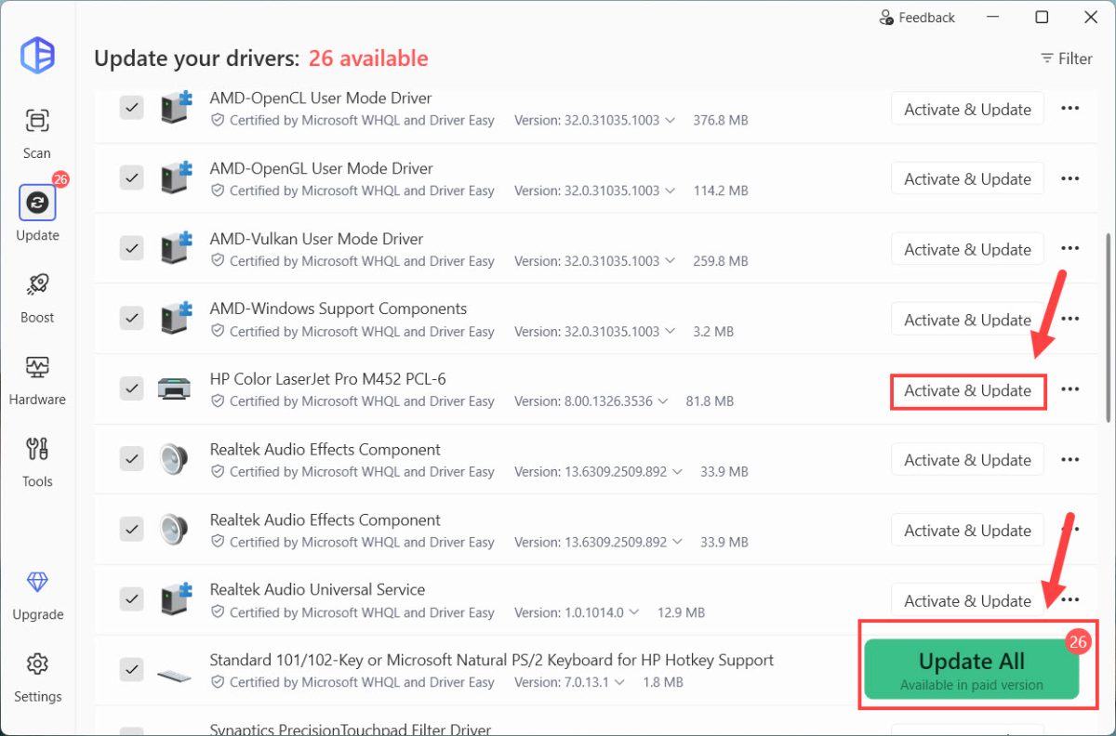The width and height of the screenshot is (1116, 736).
Task: Open more options for AMD-Windows Support Components
Action: tap(1070, 319)
